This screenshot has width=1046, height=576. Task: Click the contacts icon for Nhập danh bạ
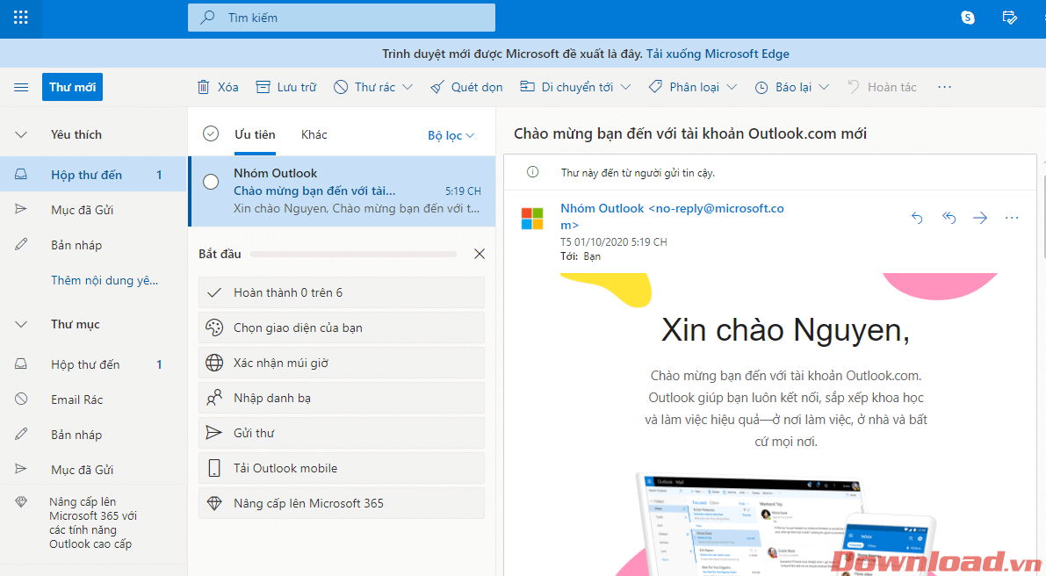[214, 398]
